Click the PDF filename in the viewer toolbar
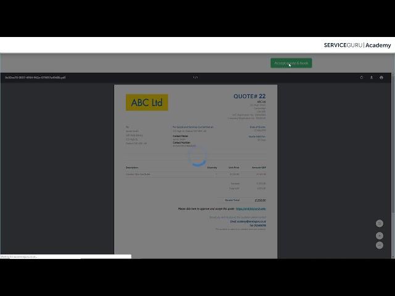The image size is (395, 296). pos(35,78)
